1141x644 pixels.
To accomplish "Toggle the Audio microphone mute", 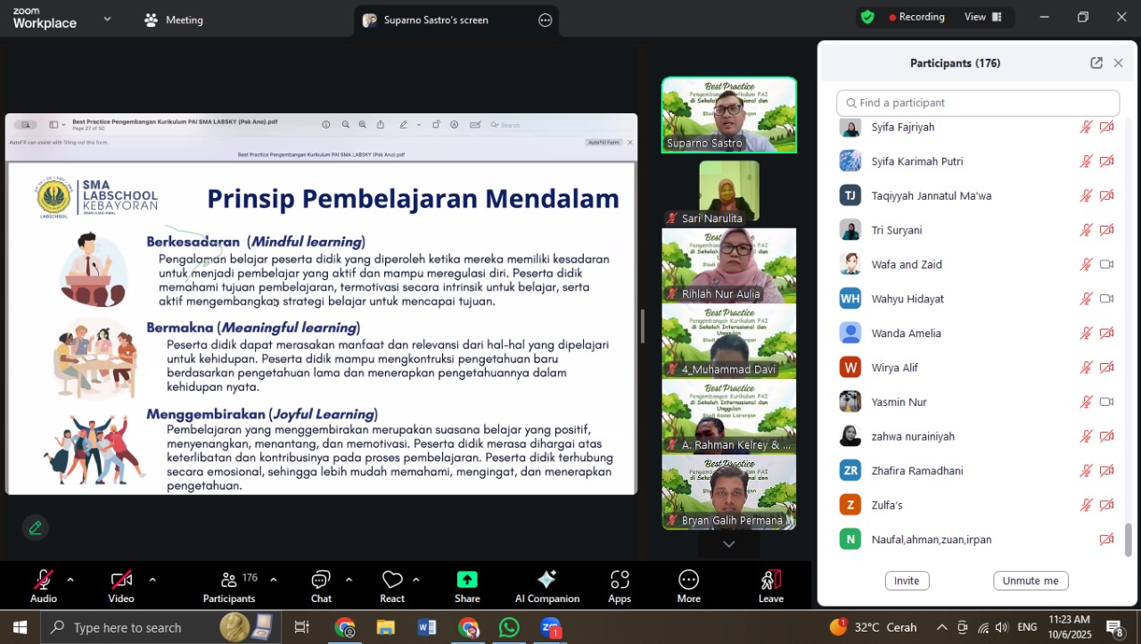I will coord(43,581).
